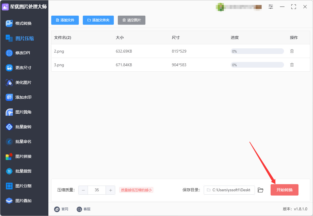Select the 美化图片 beautify tool
Image resolution: width=313 pixels, height=216 pixels.
tap(18, 82)
